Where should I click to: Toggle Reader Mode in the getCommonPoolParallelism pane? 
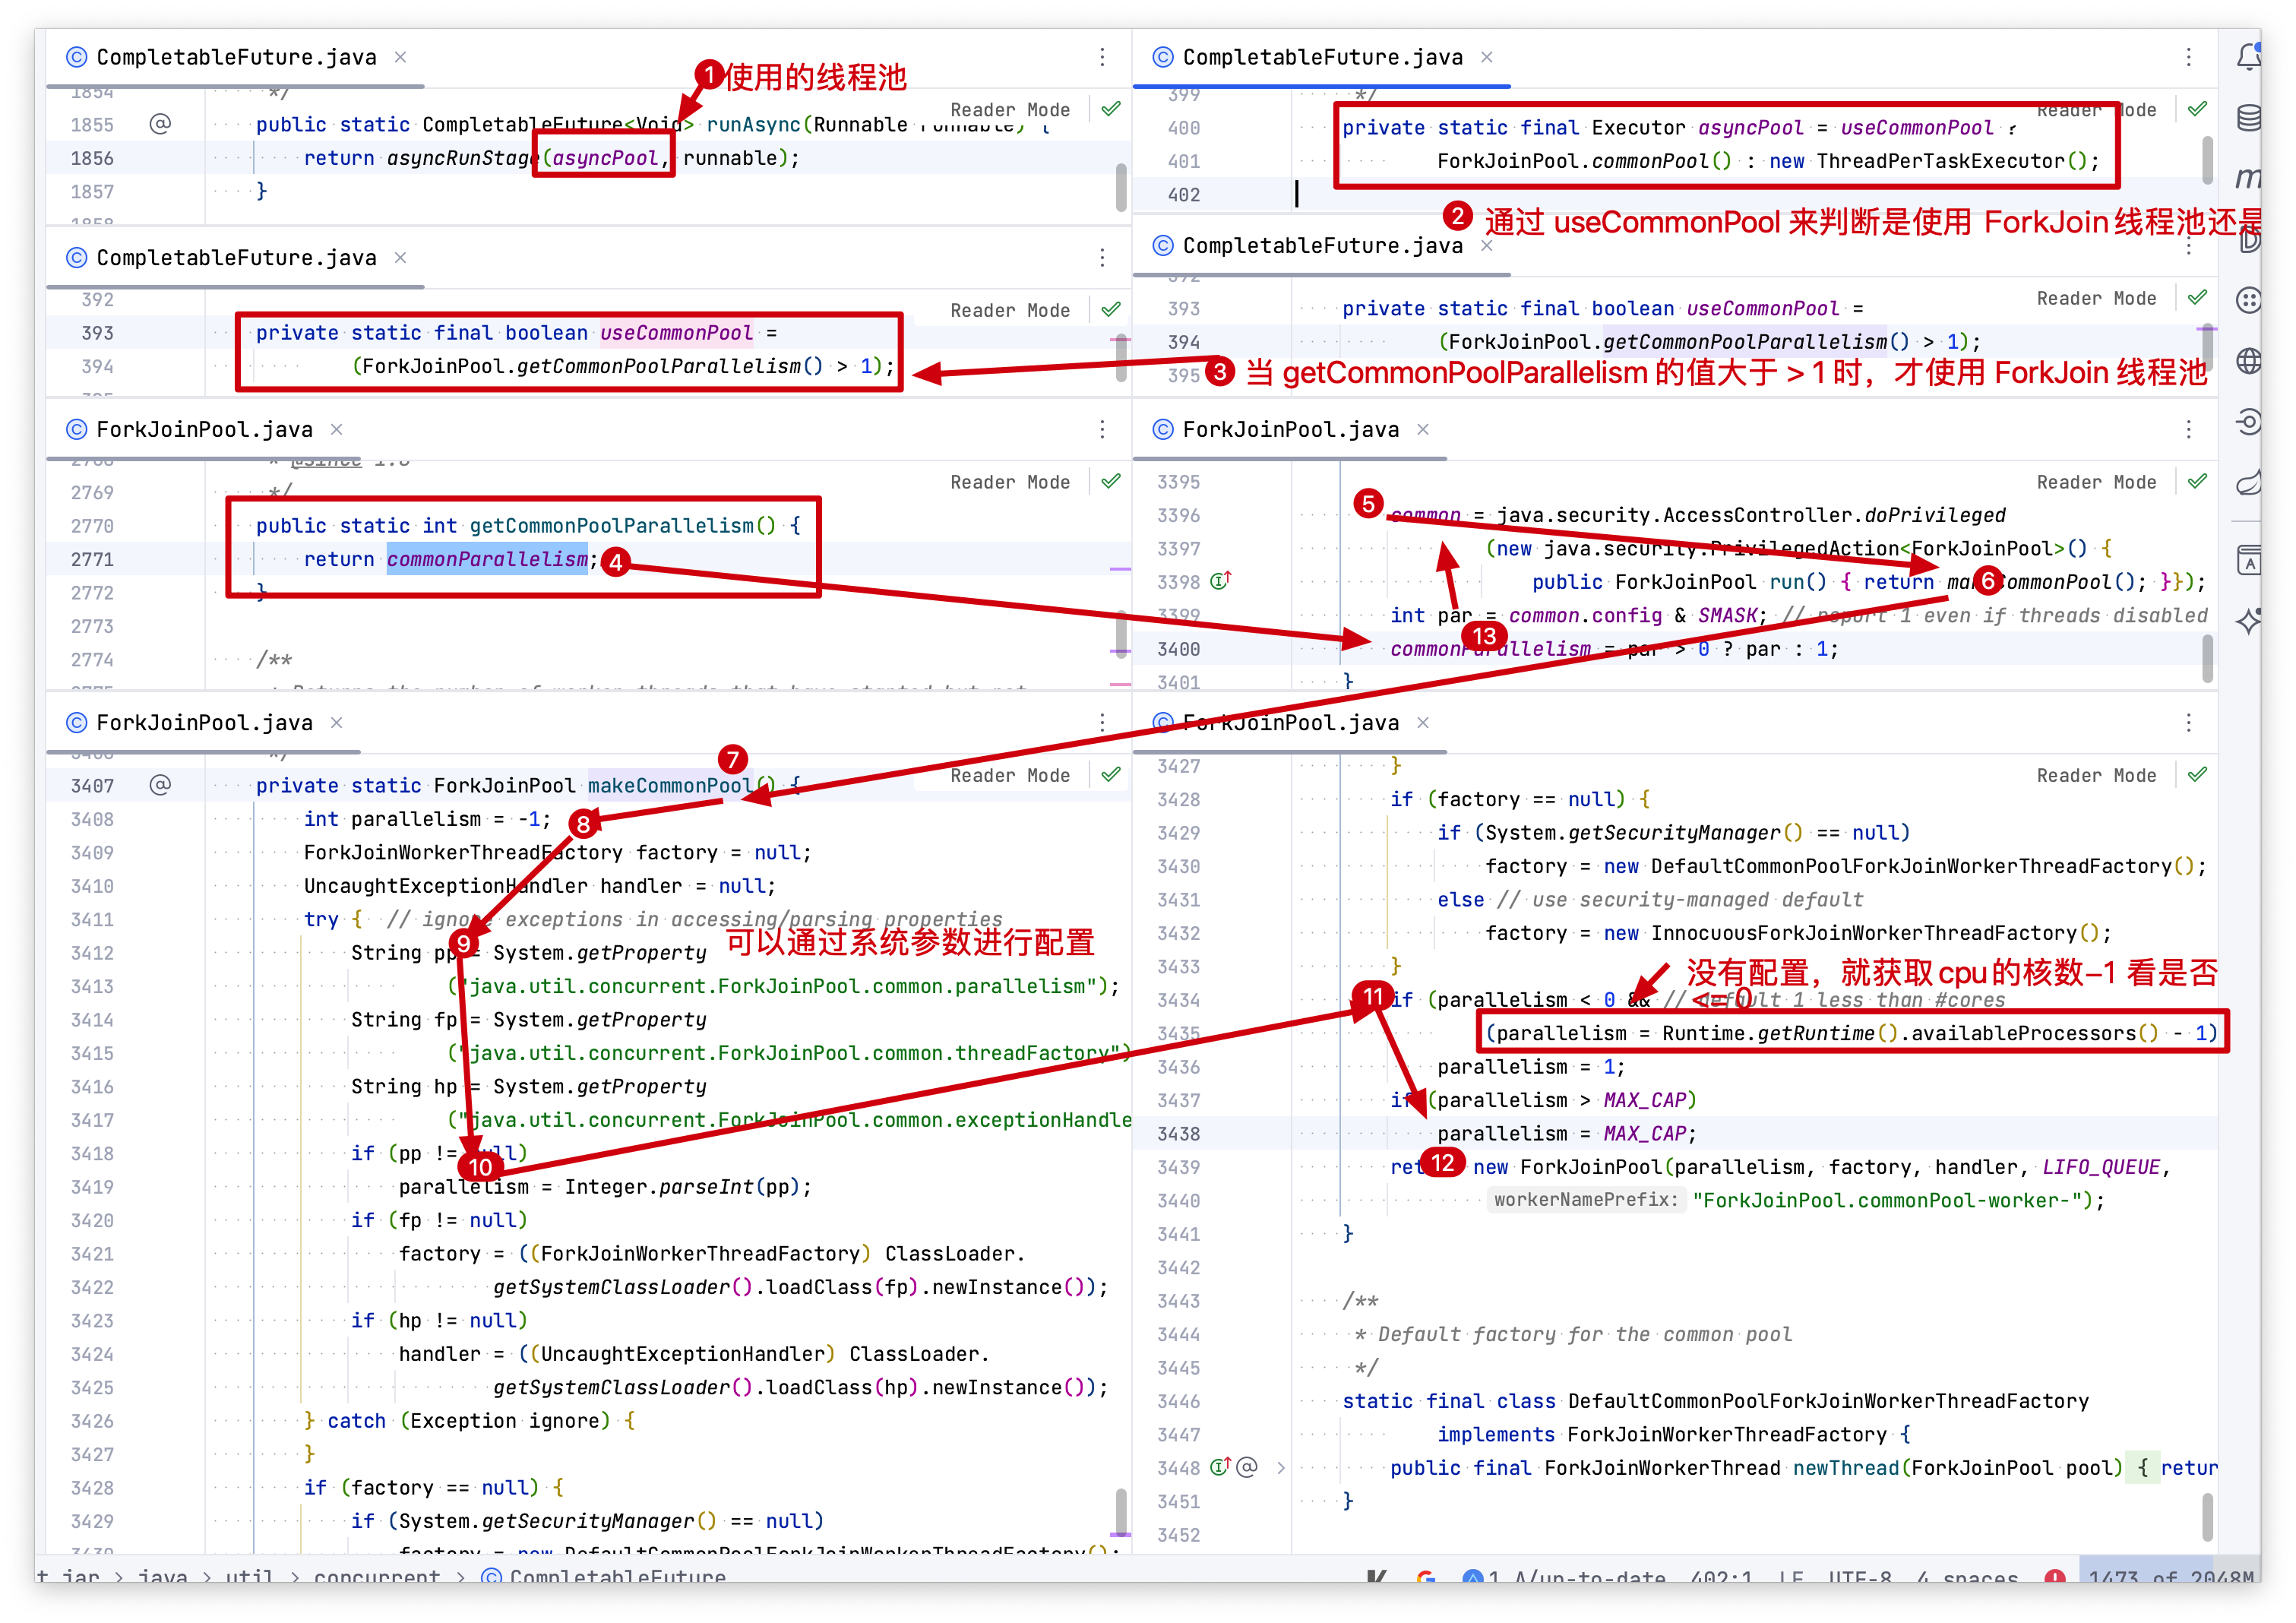tap(1010, 482)
